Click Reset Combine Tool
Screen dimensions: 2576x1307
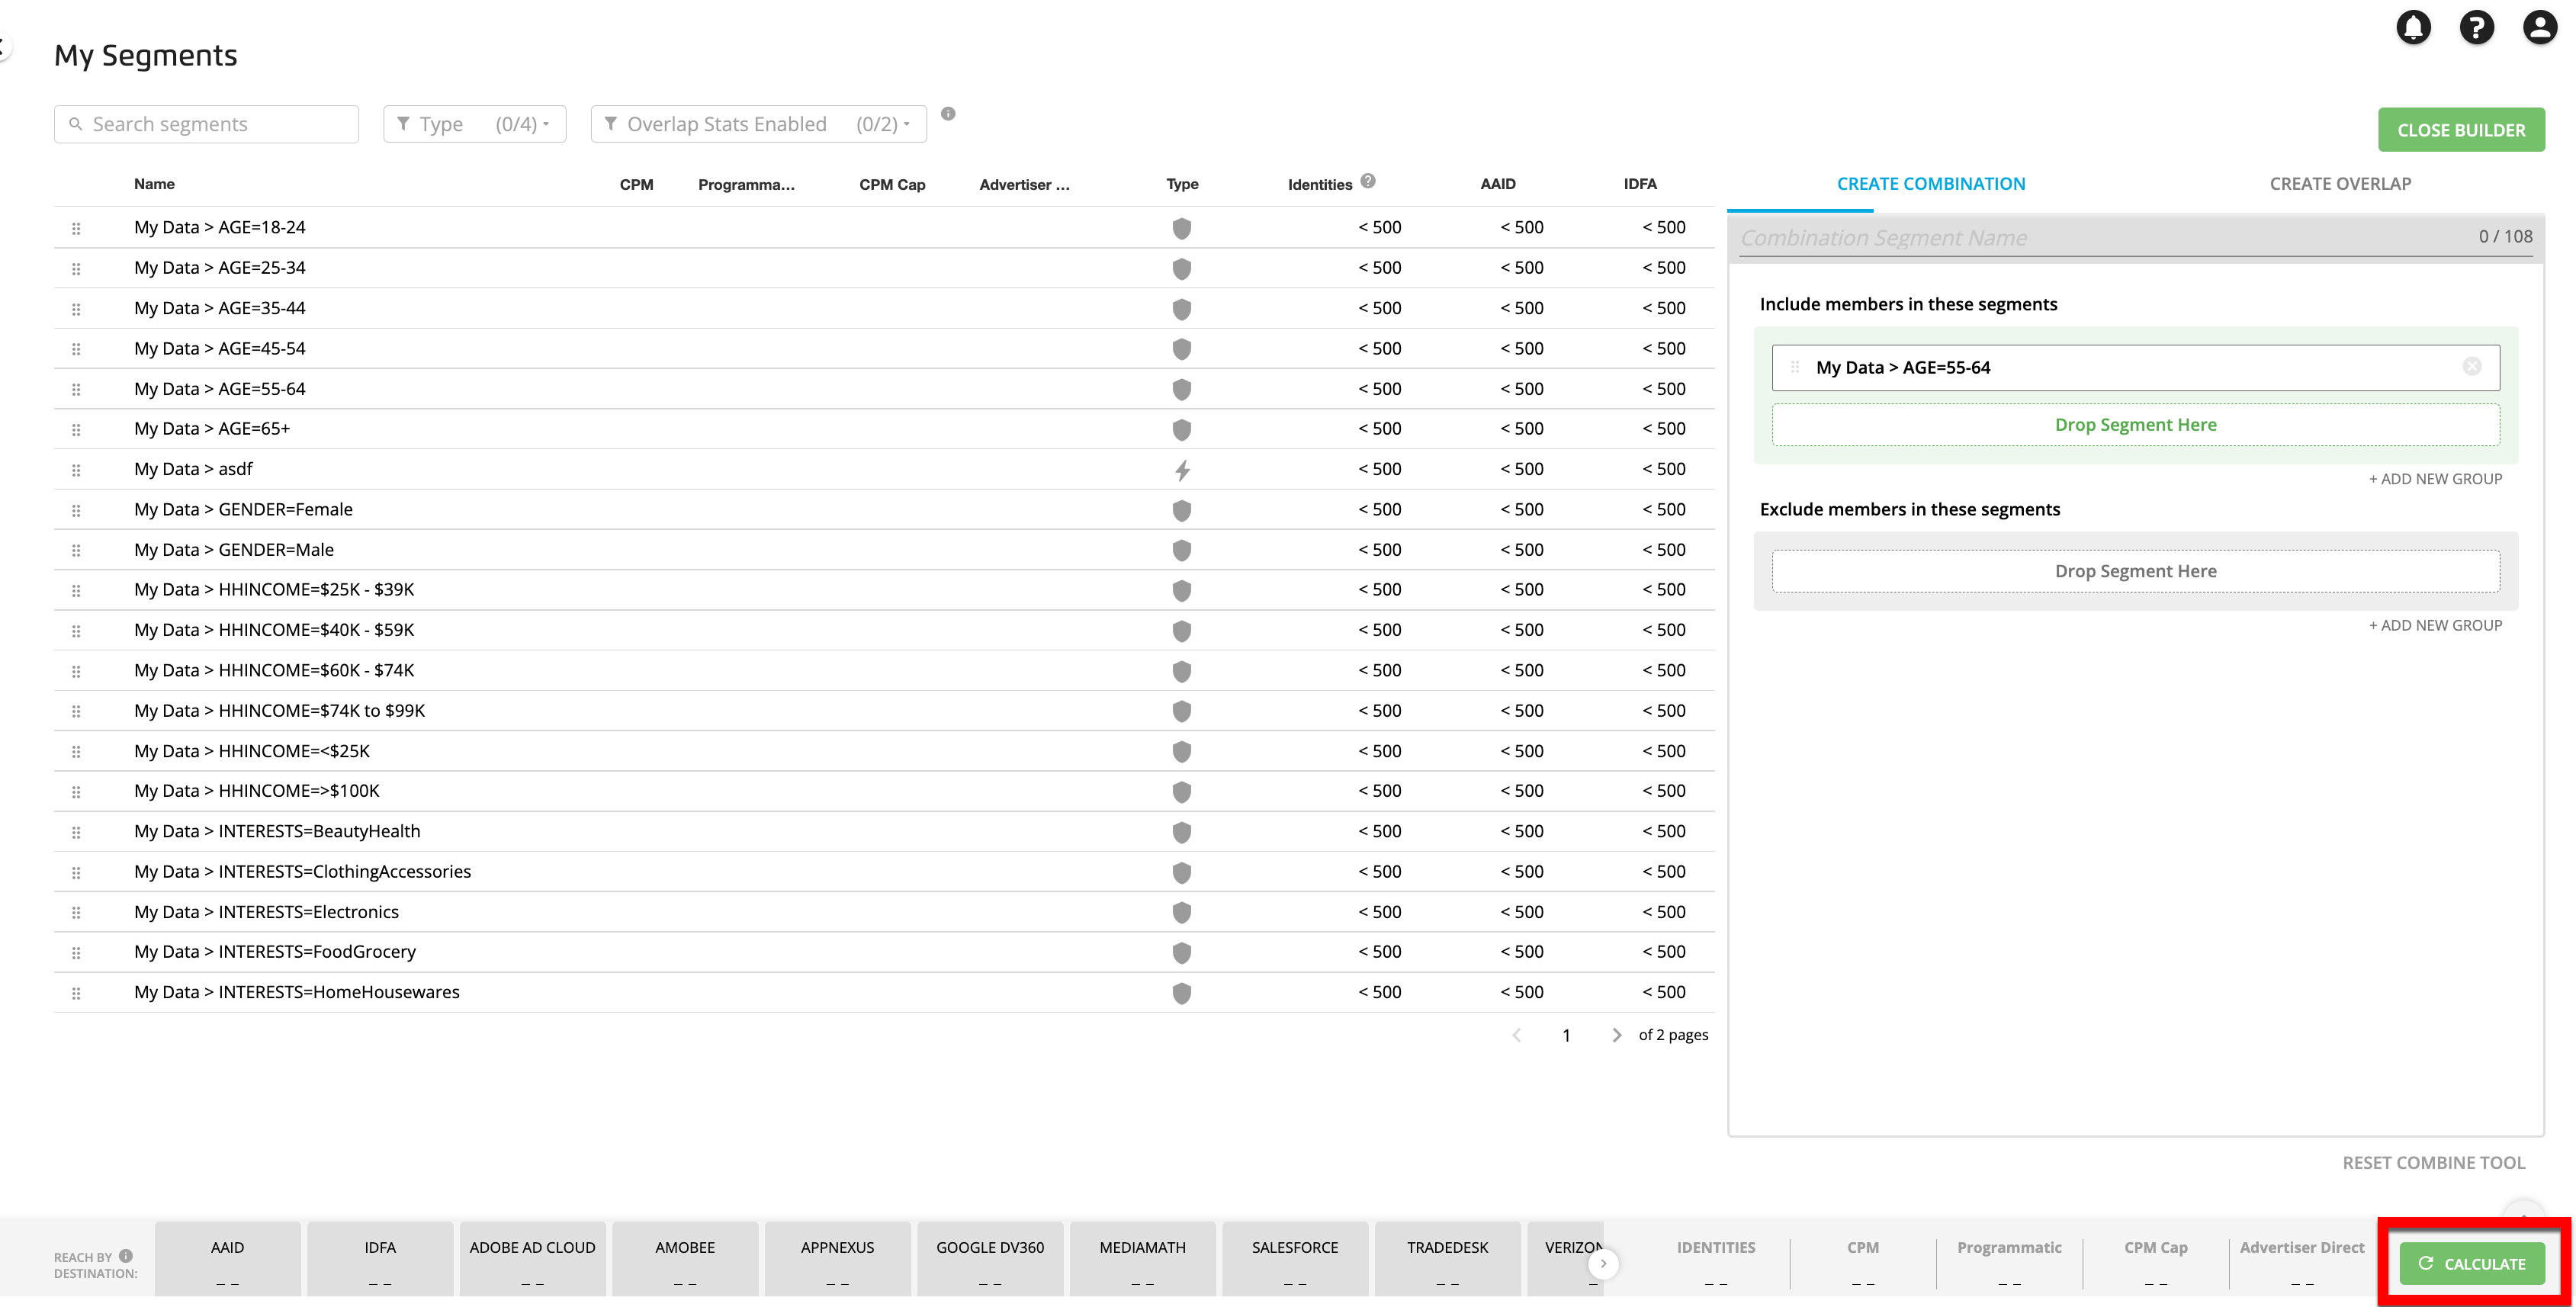[2434, 1163]
